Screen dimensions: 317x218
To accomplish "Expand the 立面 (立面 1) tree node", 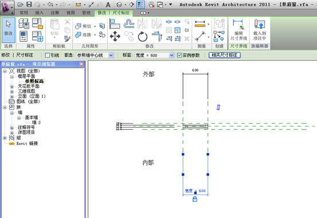I will tap(12, 97).
